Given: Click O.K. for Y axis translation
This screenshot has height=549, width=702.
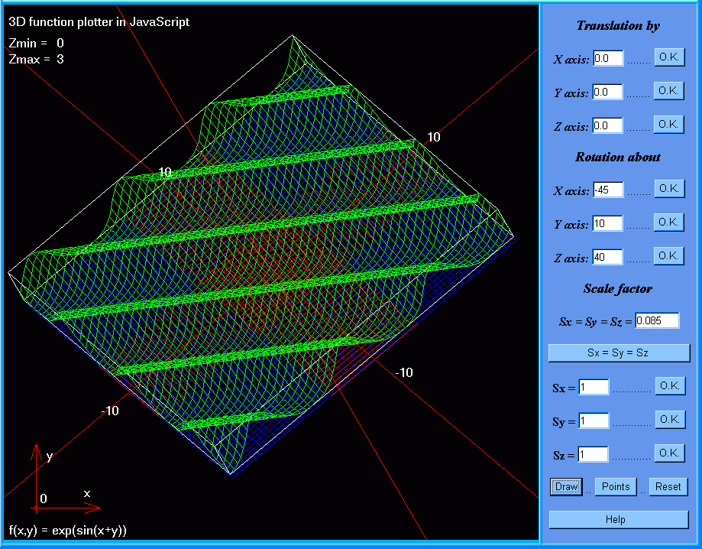Looking at the screenshot, I should (x=669, y=91).
